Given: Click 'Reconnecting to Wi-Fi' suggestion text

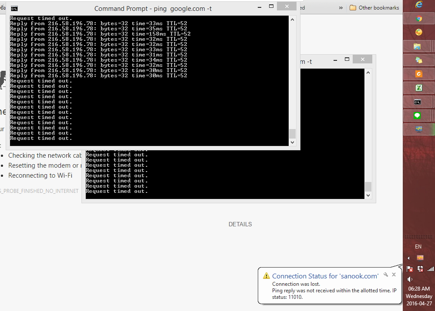Looking at the screenshot, I should (40, 175).
